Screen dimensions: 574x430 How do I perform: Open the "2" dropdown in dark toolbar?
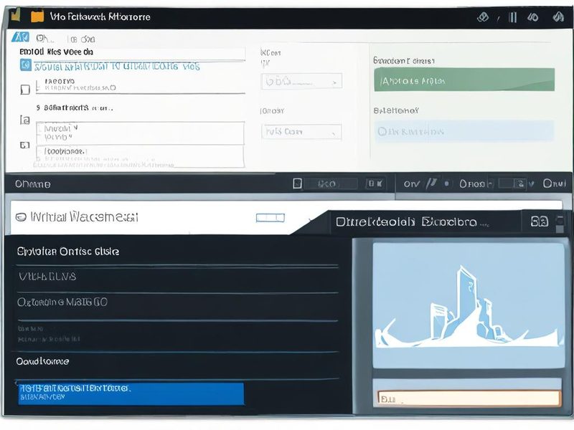click(x=517, y=183)
